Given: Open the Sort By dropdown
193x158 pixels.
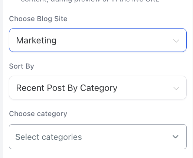Looking at the screenshot, I should pyautogui.click(x=98, y=88).
